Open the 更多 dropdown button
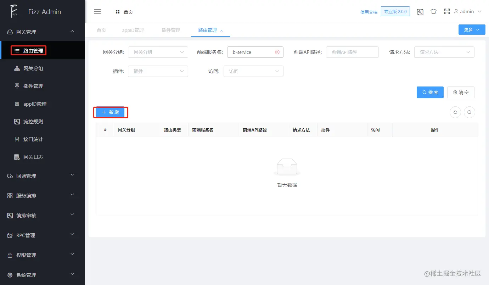Viewport: 489px width, 285px height. point(472,29)
